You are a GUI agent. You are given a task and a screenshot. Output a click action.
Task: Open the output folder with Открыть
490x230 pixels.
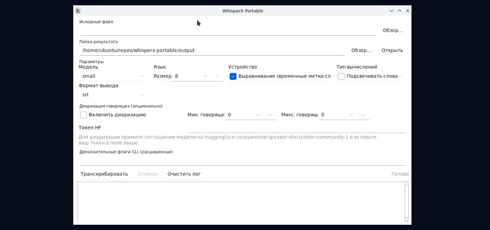coord(392,50)
